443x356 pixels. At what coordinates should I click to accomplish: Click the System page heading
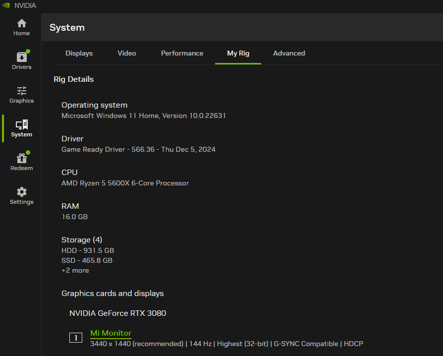pyautogui.click(x=67, y=27)
